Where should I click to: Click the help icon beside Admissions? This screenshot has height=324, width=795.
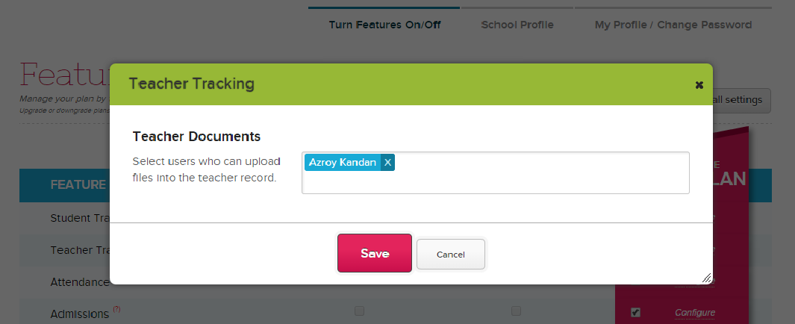tap(116, 309)
